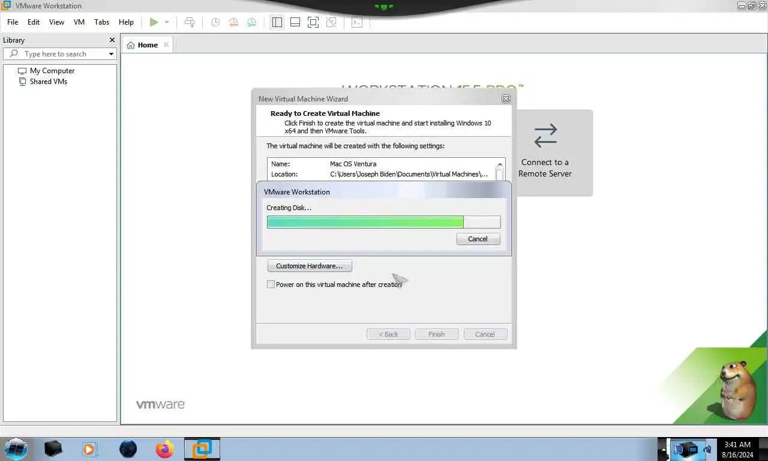Click the Revert to Snapshot icon
The image size is (768, 461).
(233, 22)
